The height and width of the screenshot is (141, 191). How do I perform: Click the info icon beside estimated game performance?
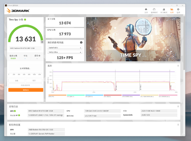point(81,42)
